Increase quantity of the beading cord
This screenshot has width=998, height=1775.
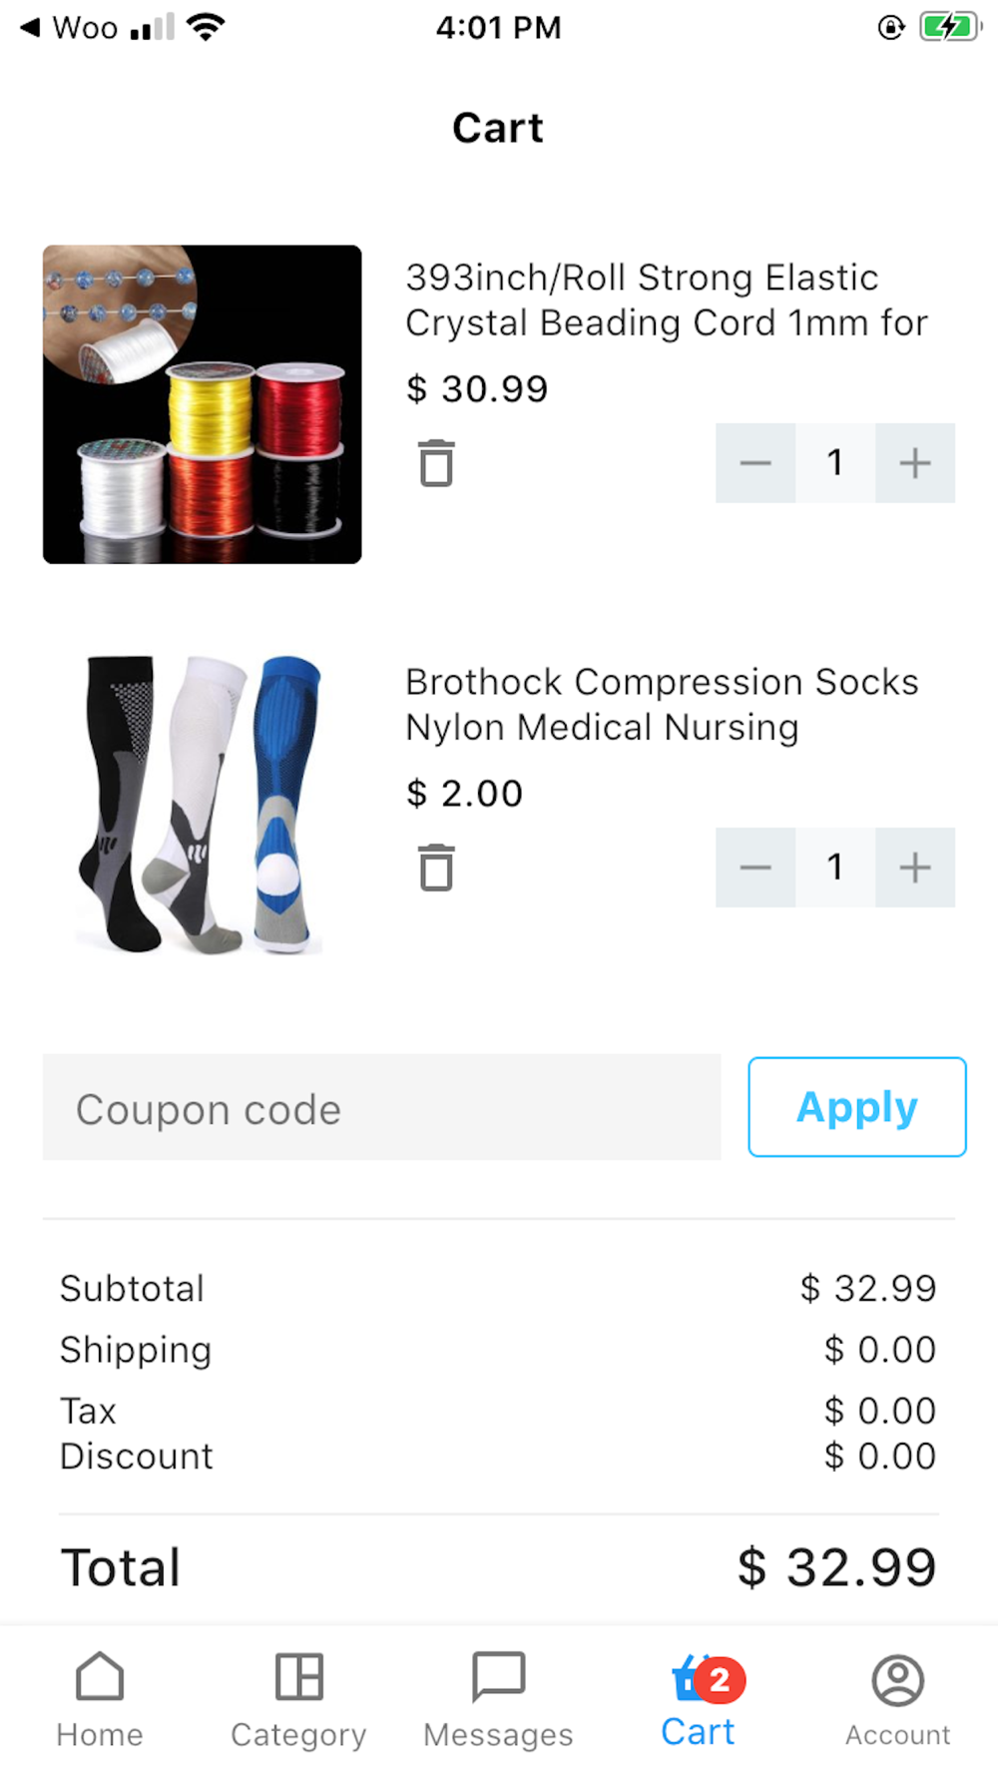(915, 463)
